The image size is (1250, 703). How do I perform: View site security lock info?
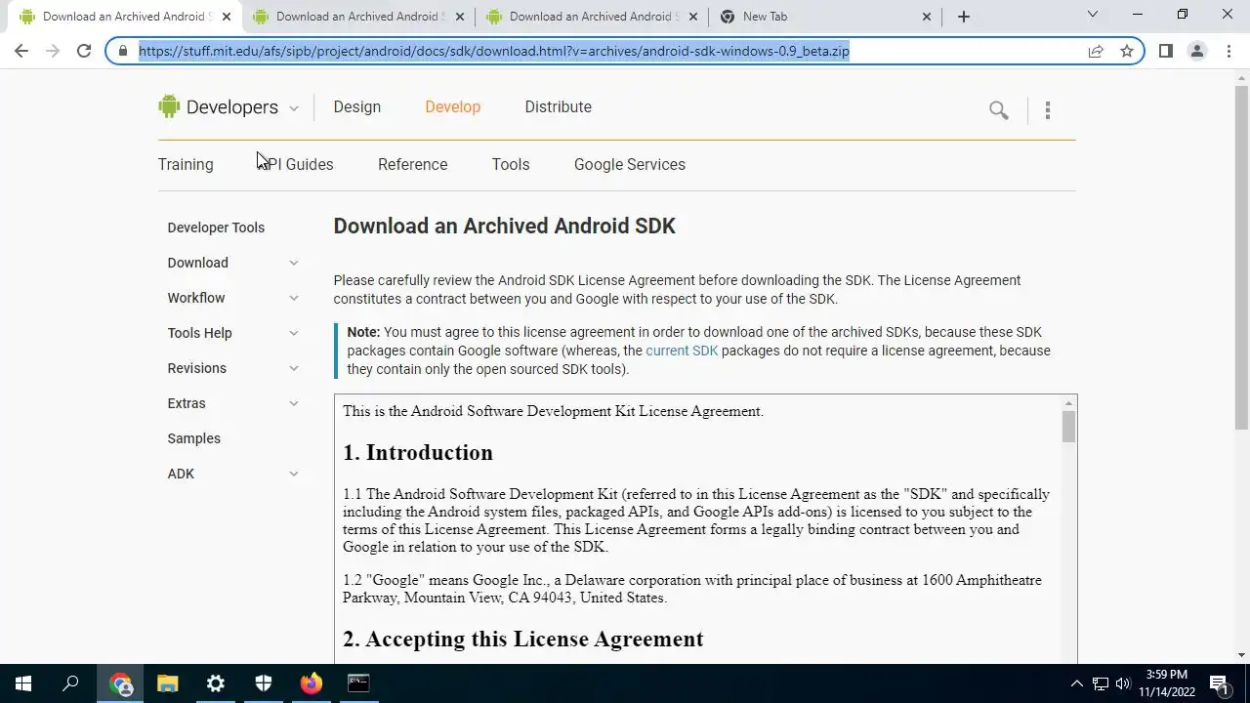(x=123, y=51)
